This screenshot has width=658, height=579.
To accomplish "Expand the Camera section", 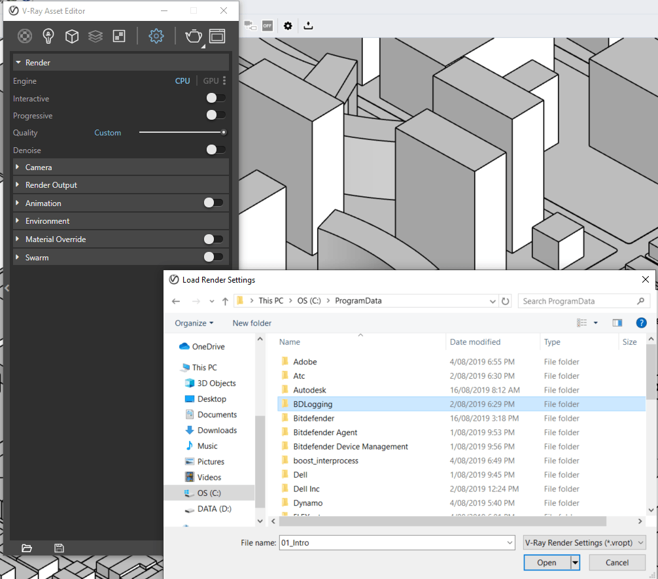I will pos(17,167).
